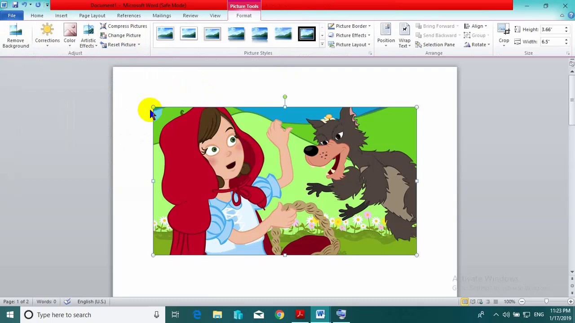Select the Picture Tools Format tab
The width and height of the screenshot is (575, 323).
click(x=244, y=16)
